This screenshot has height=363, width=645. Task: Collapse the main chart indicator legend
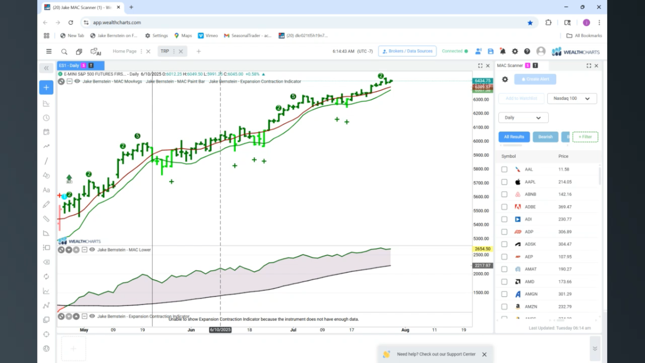tap(69, 81)
